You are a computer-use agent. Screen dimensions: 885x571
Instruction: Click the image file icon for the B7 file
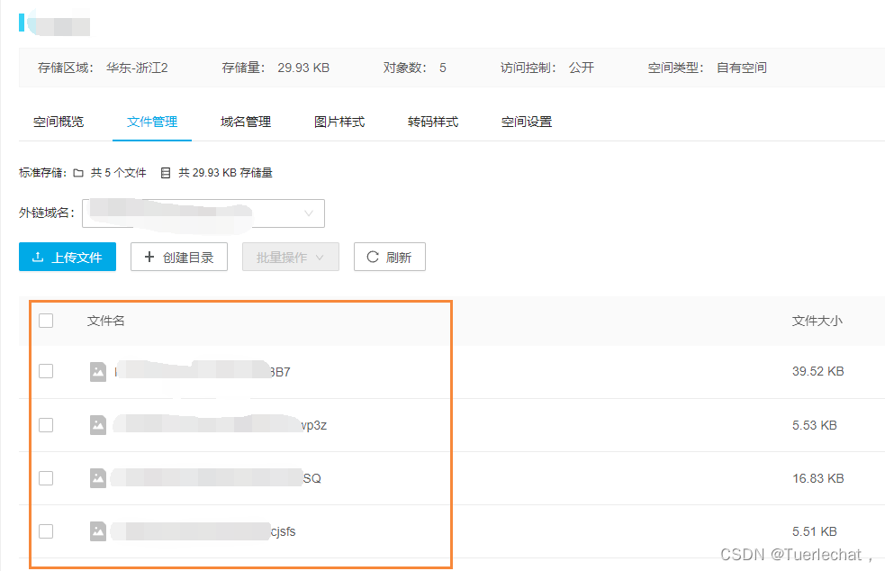coord(98,372)
